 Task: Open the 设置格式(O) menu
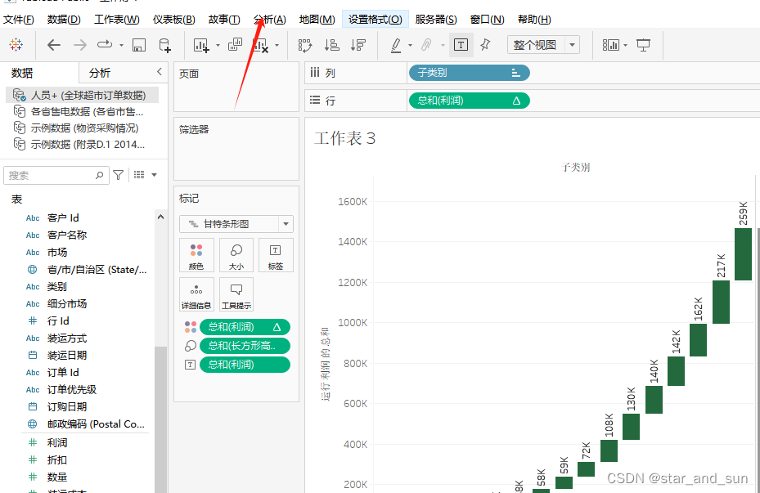click(376, 20)
